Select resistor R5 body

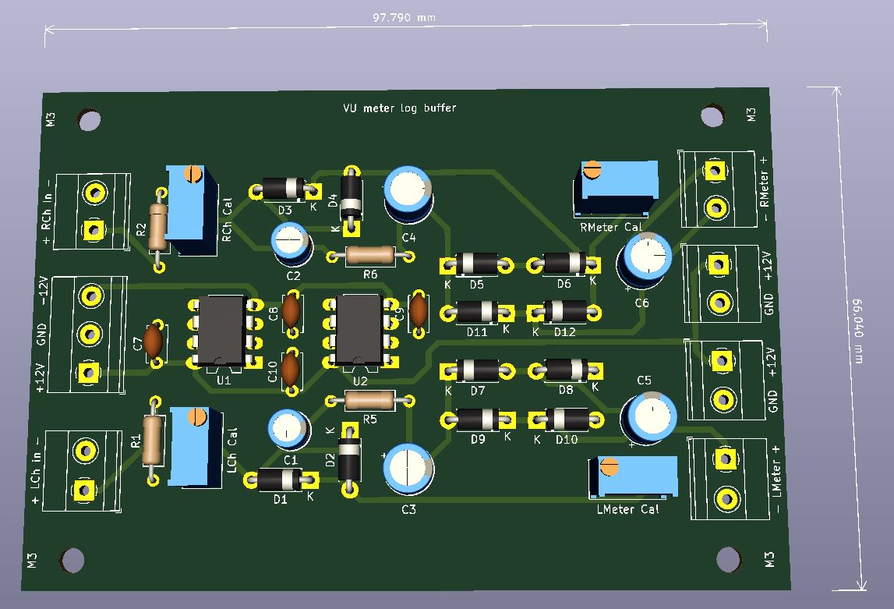coord(369,400)
